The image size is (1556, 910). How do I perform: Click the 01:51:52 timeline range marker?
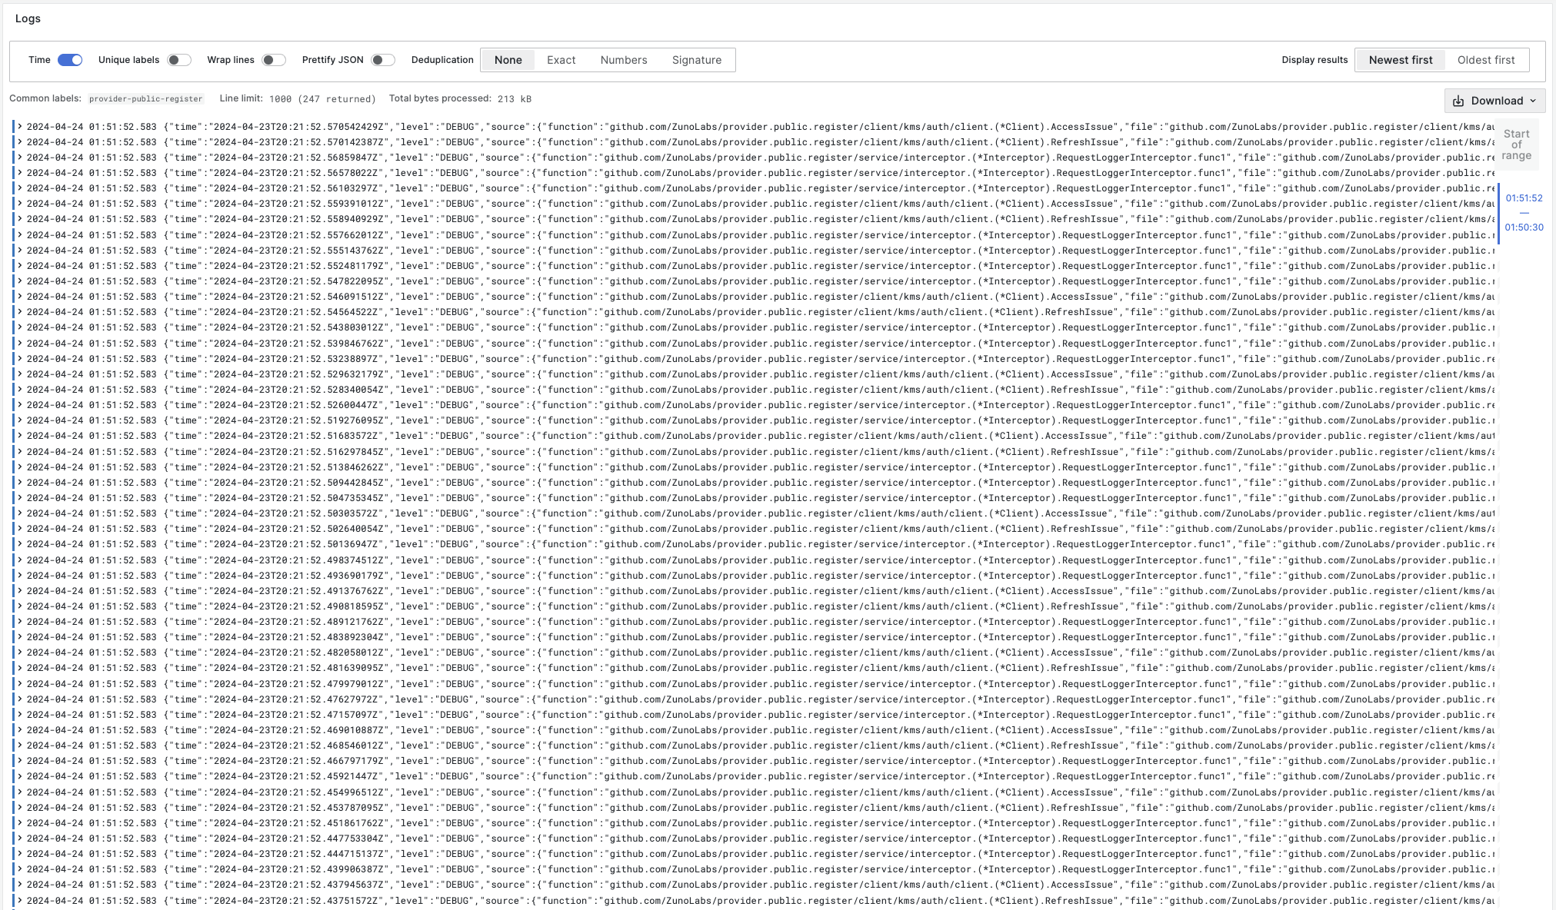pyautogui.click(x=1524, y=198)
